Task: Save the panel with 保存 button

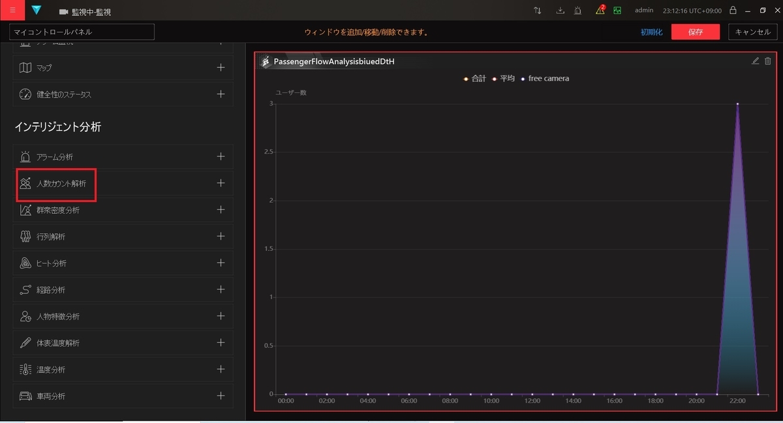Action: [696, 32]
